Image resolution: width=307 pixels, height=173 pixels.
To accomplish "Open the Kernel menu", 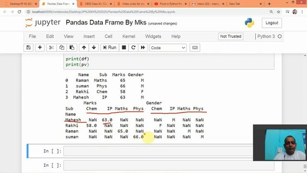I will (x=129, y=37).
